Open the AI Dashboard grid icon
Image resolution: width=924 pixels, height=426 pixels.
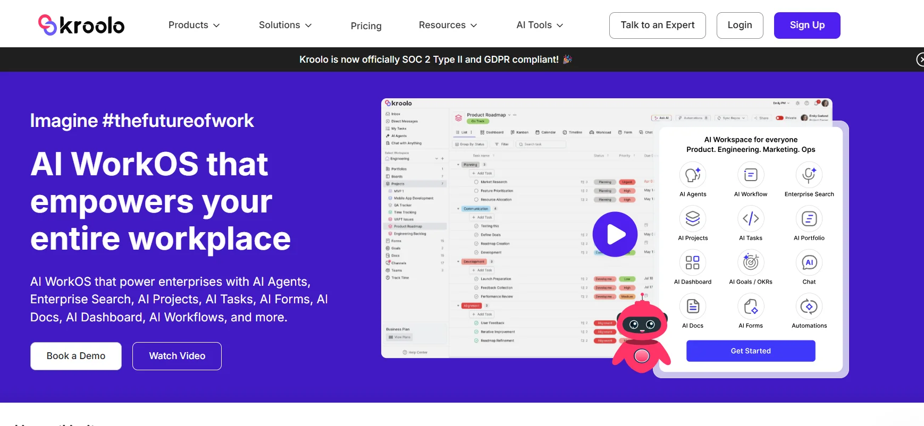pyautogui.click(x=692, y=262)
